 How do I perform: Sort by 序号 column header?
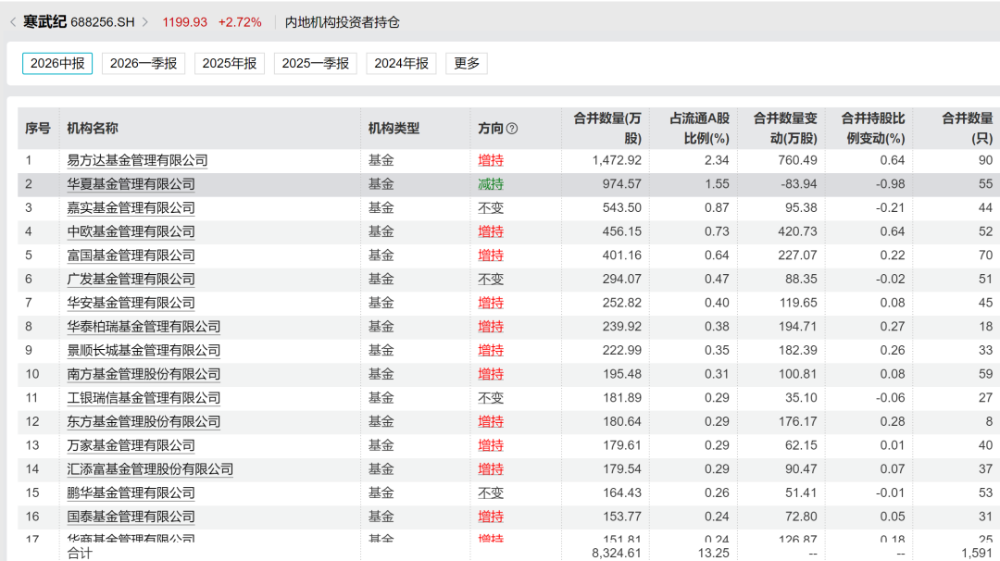pos(38,129)
